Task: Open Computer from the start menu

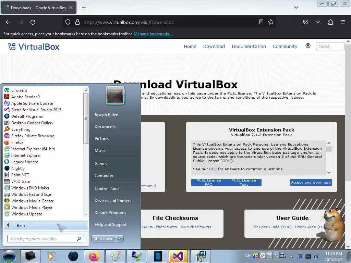Action: [104, 176]
